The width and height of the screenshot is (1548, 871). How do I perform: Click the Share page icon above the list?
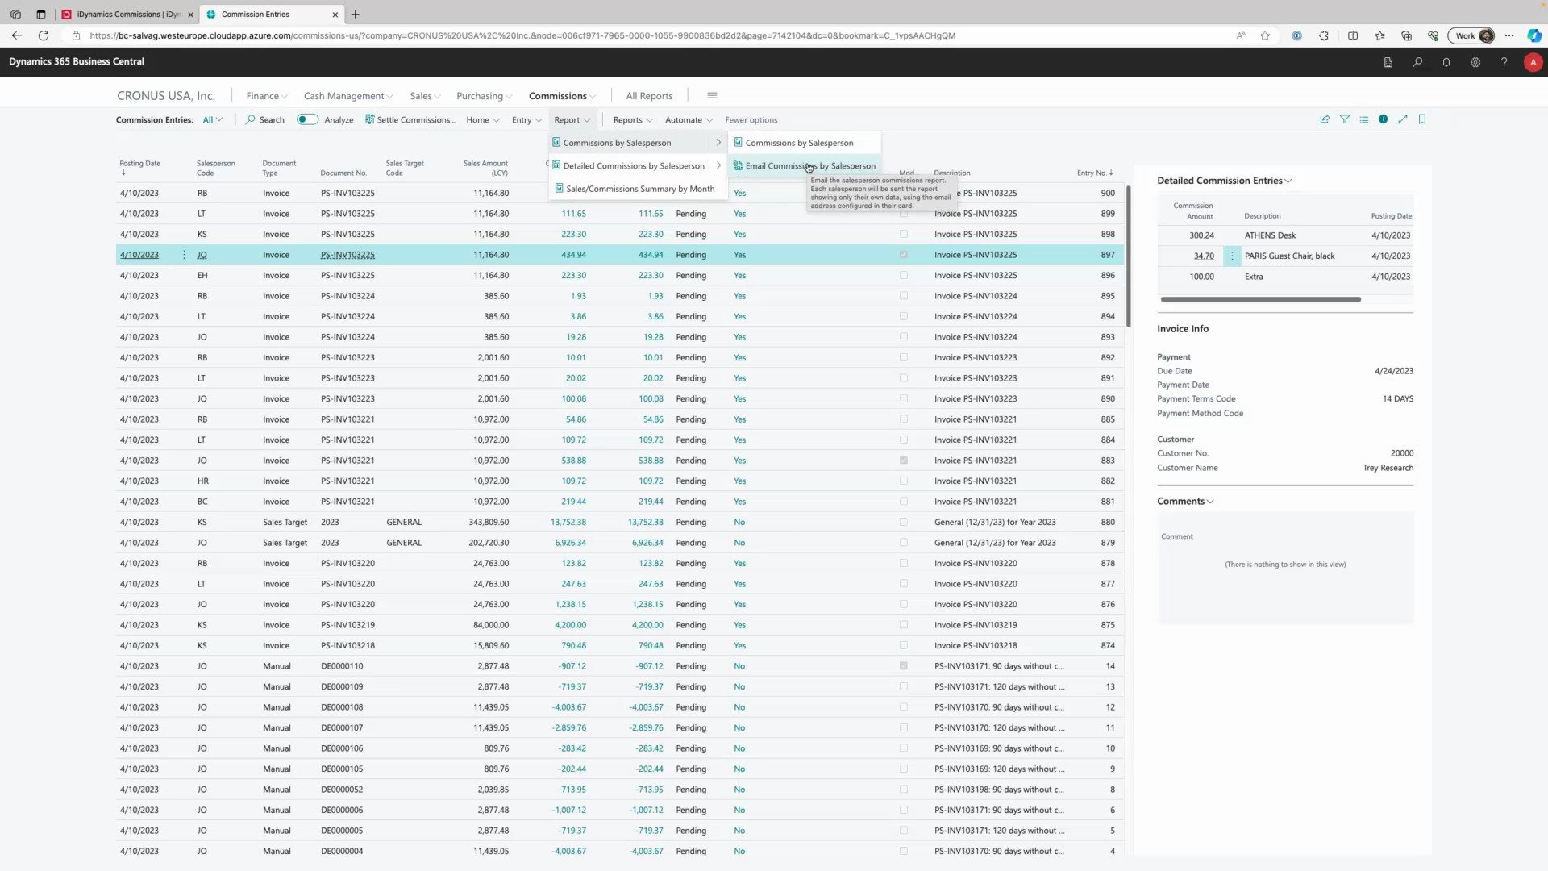1325,119
